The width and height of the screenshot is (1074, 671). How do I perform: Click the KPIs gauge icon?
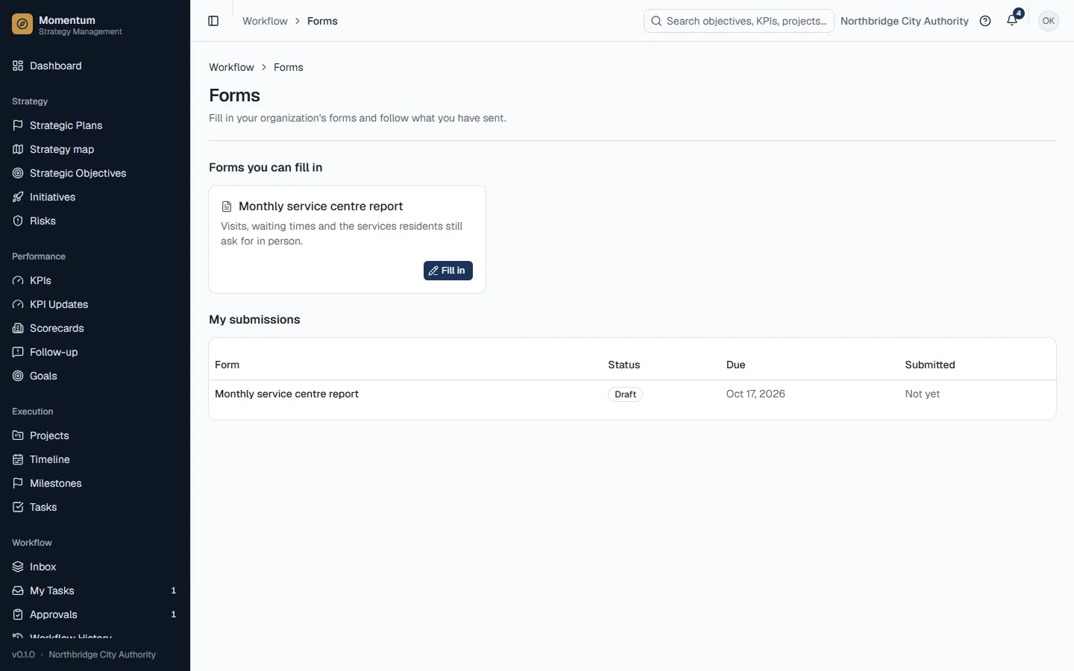(x=18, y=280)
